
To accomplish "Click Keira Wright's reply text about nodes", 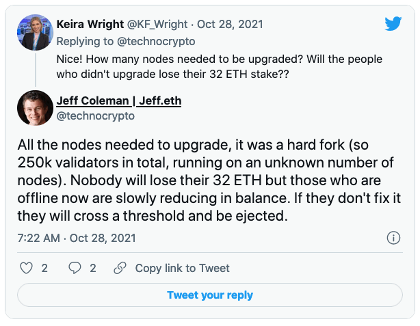I will click(x=219, y=67).
